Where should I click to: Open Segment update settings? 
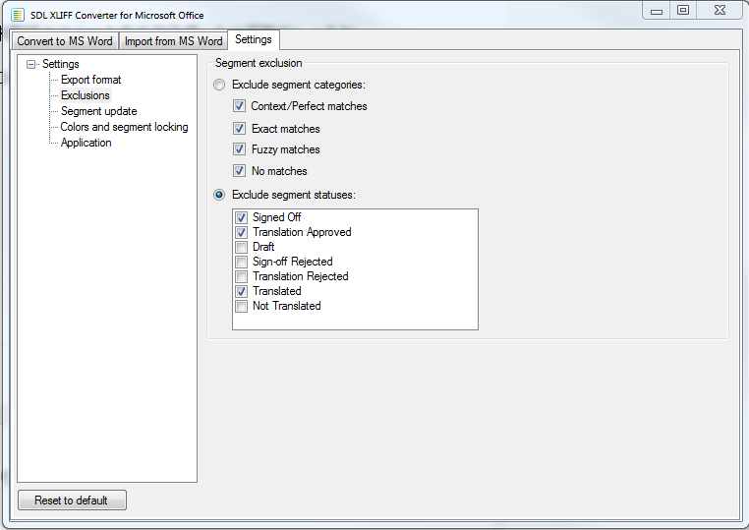point(99,111)
